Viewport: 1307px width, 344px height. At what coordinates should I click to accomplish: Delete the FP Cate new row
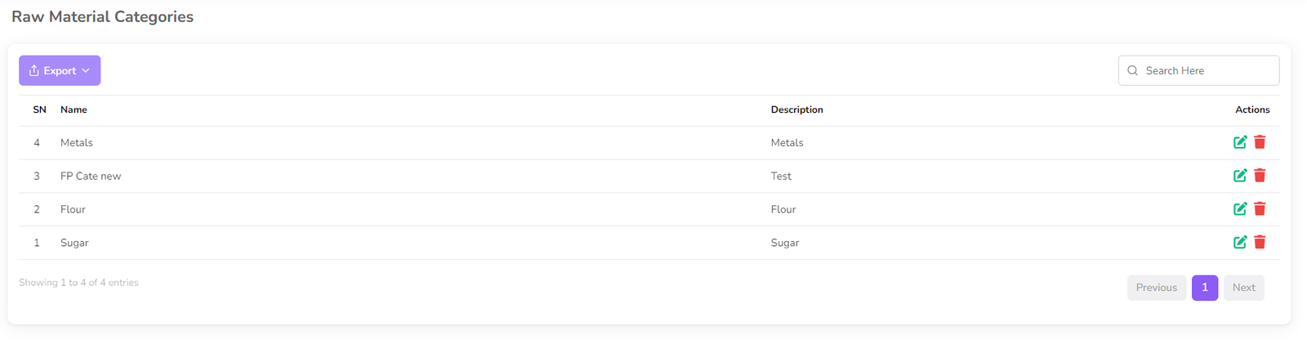[x=1260, y=176]
